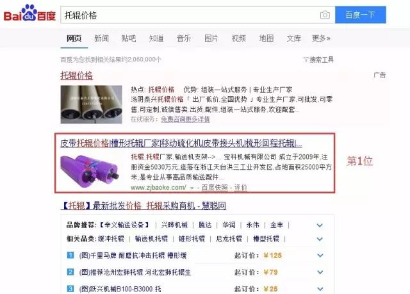
Task: Click rank number 1 product icon
Action: 70,255
